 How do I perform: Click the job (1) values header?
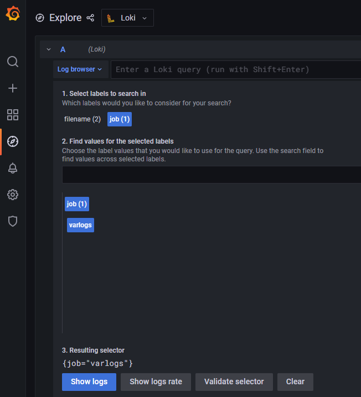tap(77, 204)
